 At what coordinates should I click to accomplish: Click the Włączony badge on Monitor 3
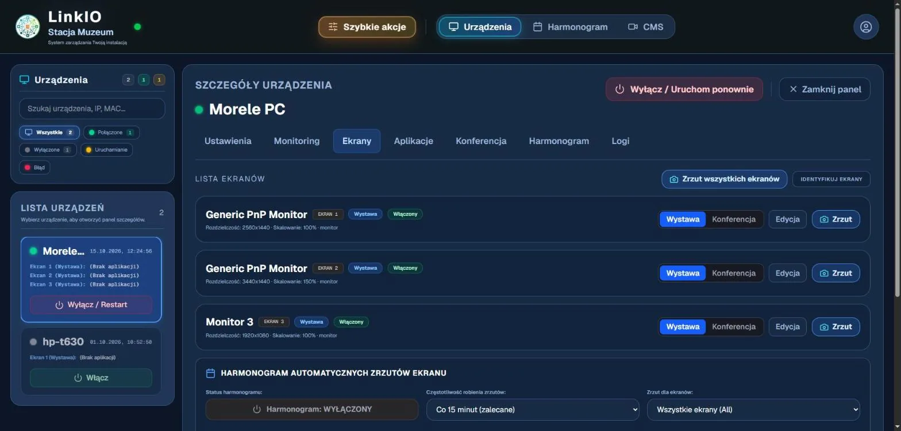coord(351,322)
